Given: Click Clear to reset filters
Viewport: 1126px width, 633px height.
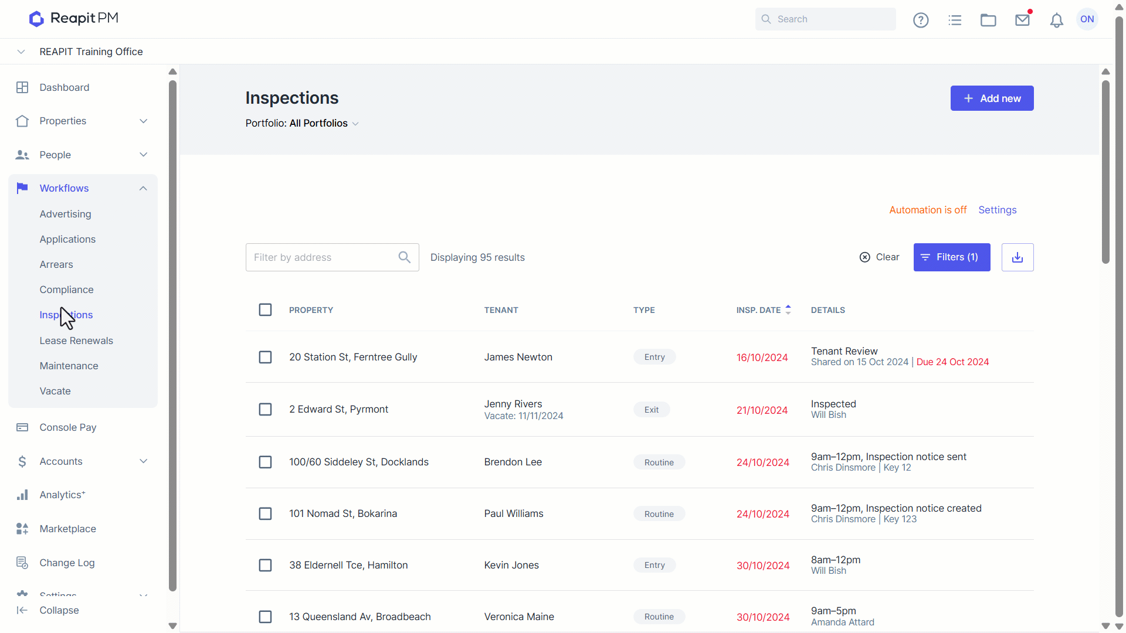Looking at the screenshot, I should coord(879,257).
